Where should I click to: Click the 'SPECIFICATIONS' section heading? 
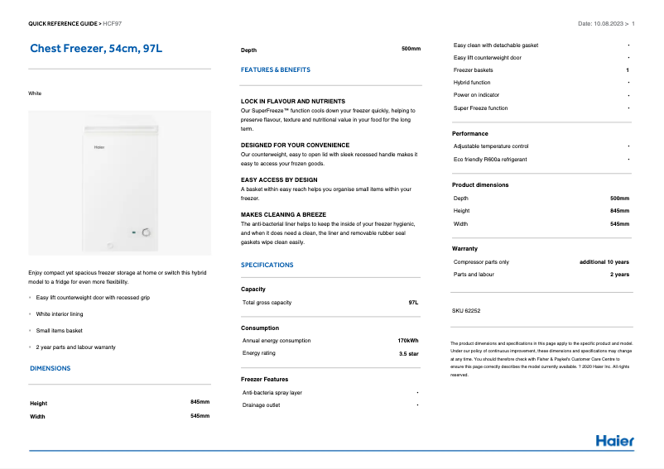coord(267,265)
